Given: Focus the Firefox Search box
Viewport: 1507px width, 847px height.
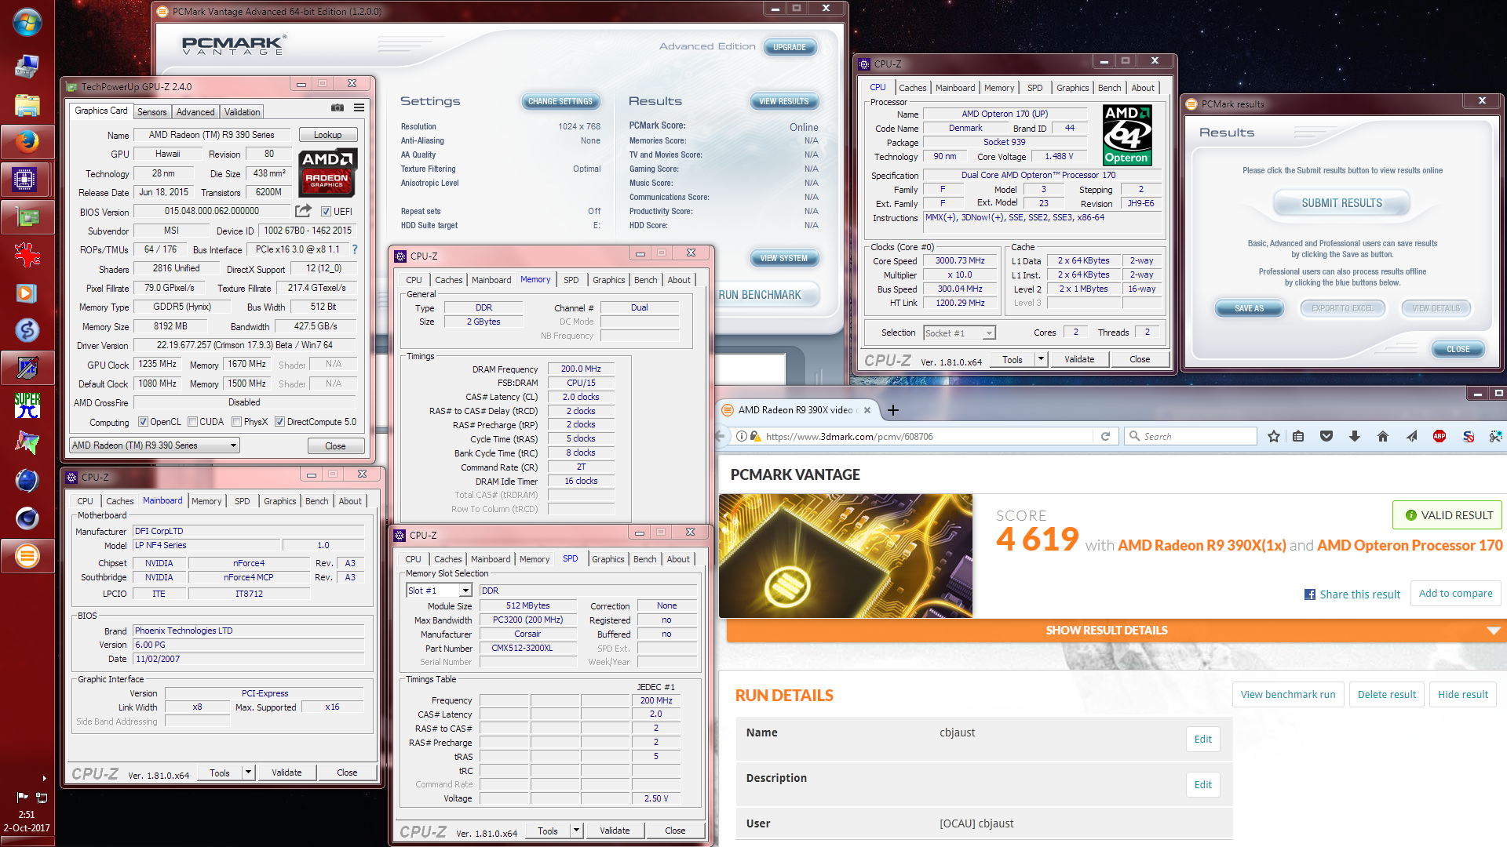Looking at the screenshot, I should (x=1191, y=436).
